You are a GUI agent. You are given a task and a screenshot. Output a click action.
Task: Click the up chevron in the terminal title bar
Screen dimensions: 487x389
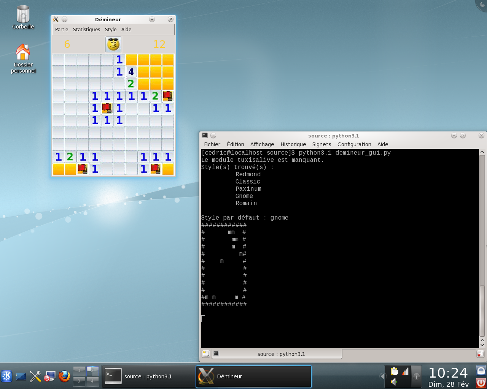tap(463, 136)
